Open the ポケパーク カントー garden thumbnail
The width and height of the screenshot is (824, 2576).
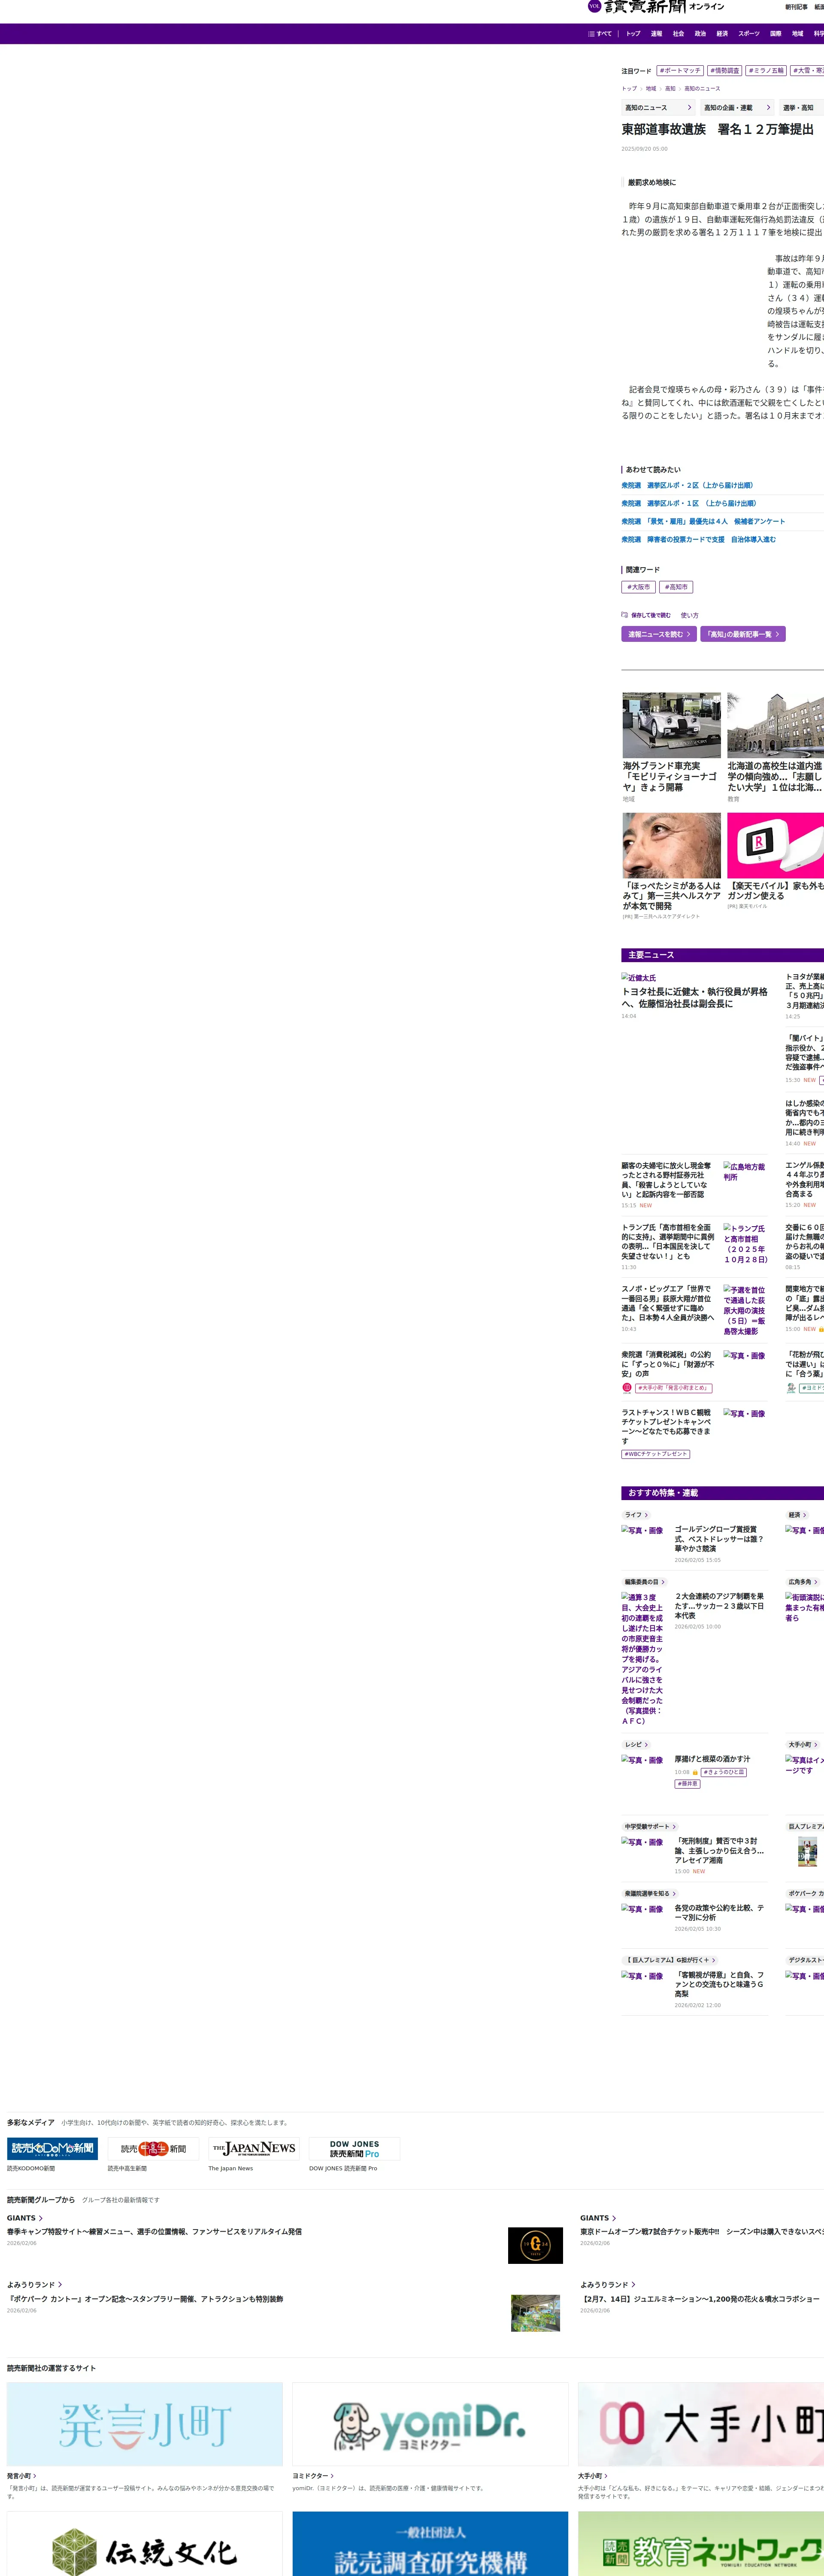[535, 2313]
